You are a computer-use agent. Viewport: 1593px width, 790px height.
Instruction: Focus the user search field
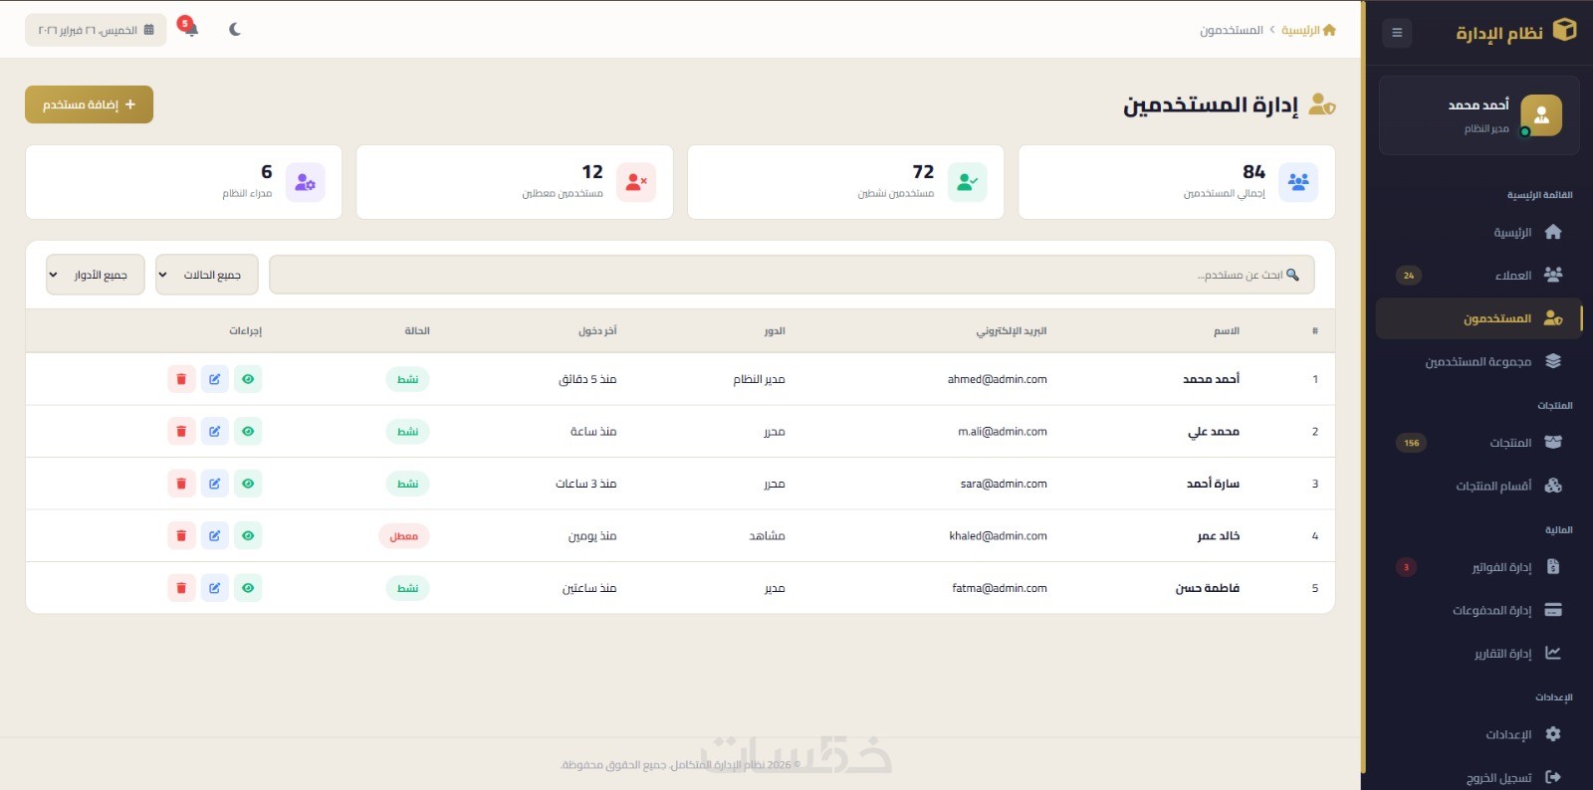pyautogui.click(x=792, y=275)
